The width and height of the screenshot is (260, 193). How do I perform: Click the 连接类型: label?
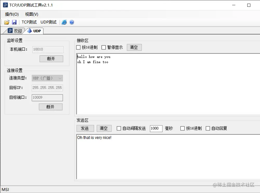coord(18,78)
